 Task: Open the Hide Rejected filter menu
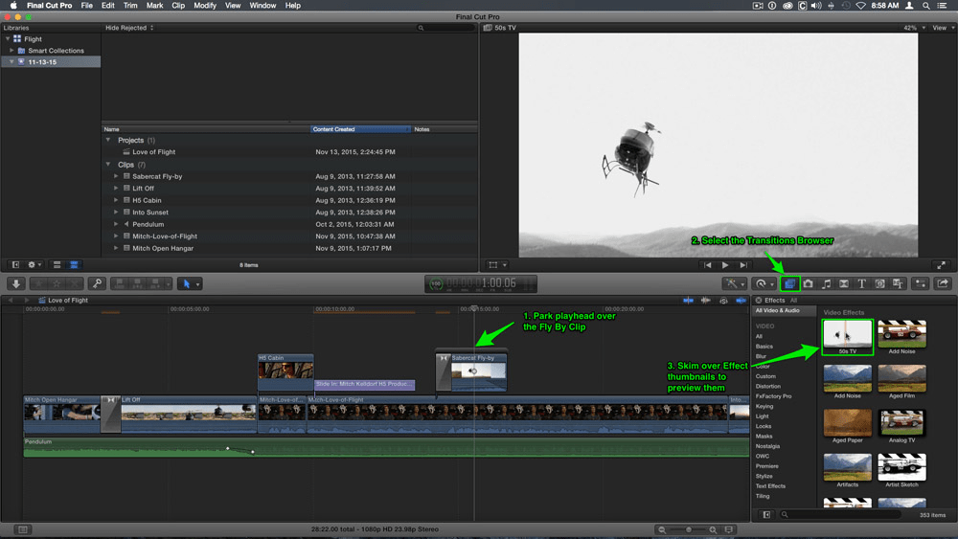point(129,28)
